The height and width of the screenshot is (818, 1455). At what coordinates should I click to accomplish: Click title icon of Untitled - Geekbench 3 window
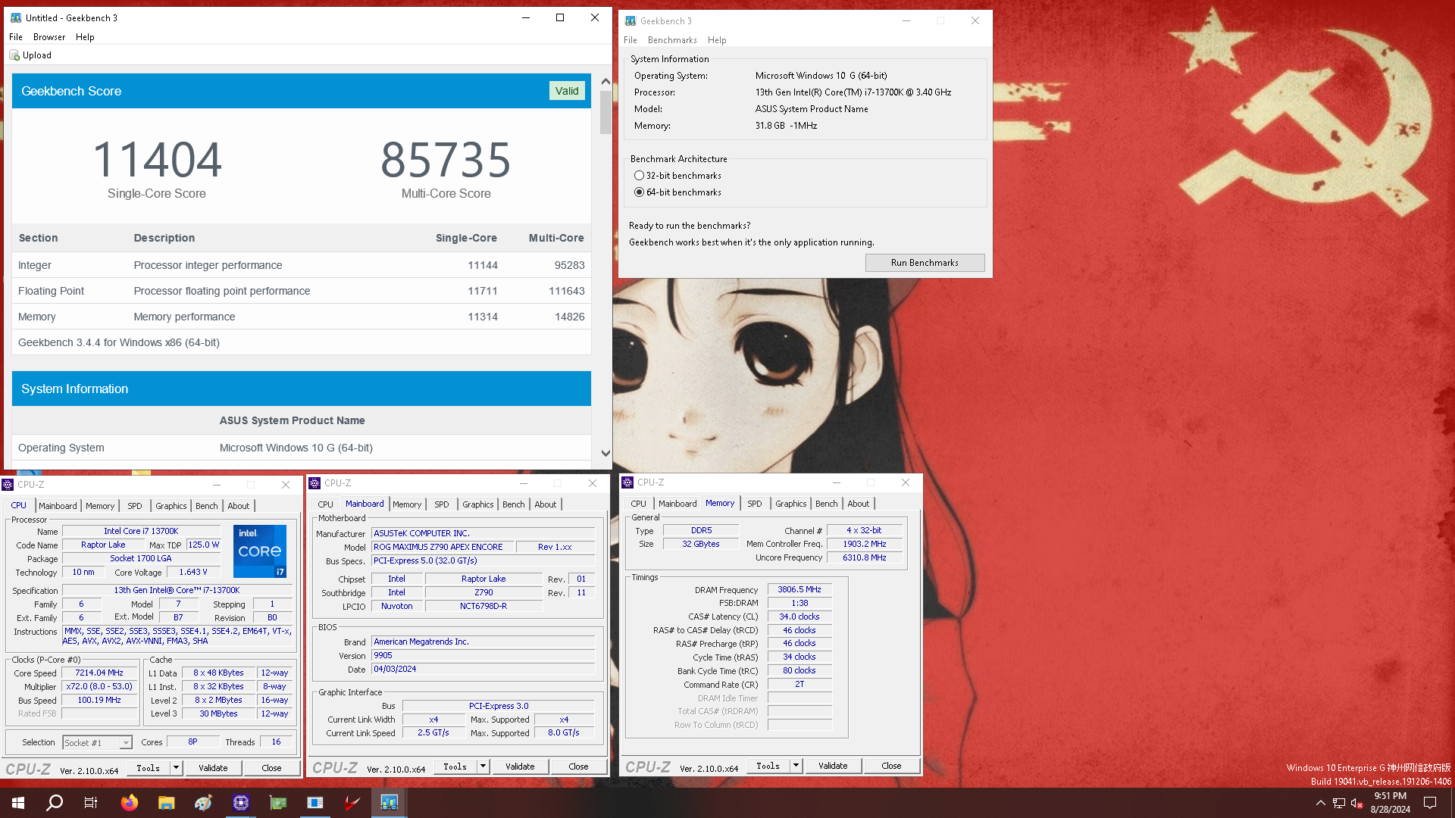[16, 17]
